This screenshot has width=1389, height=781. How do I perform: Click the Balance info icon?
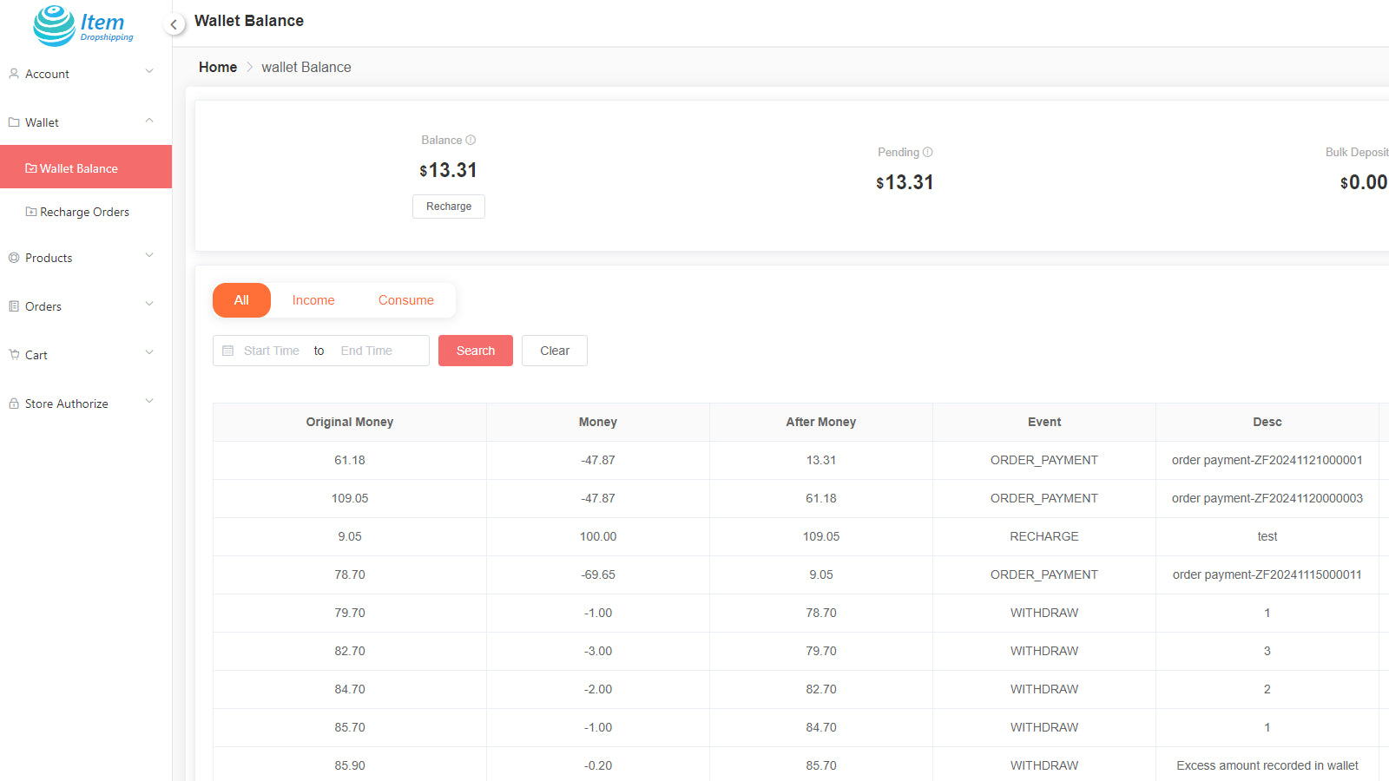(471, 140)
